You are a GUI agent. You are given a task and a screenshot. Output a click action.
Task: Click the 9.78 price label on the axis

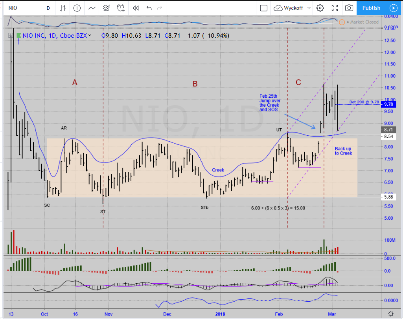click(x=388, y=104)
